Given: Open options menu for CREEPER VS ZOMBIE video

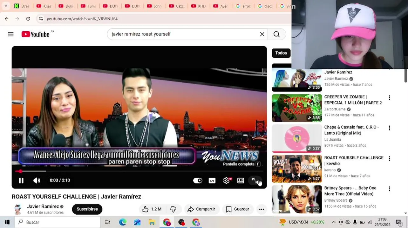Looking at the screenshot, I should [389, 98].
